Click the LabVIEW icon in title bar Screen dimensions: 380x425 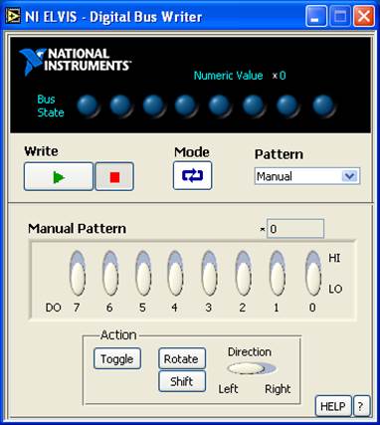(13, 16)
